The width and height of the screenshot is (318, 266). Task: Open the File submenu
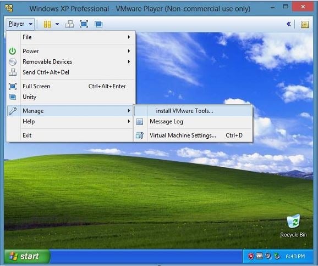[x=71, y=37]
